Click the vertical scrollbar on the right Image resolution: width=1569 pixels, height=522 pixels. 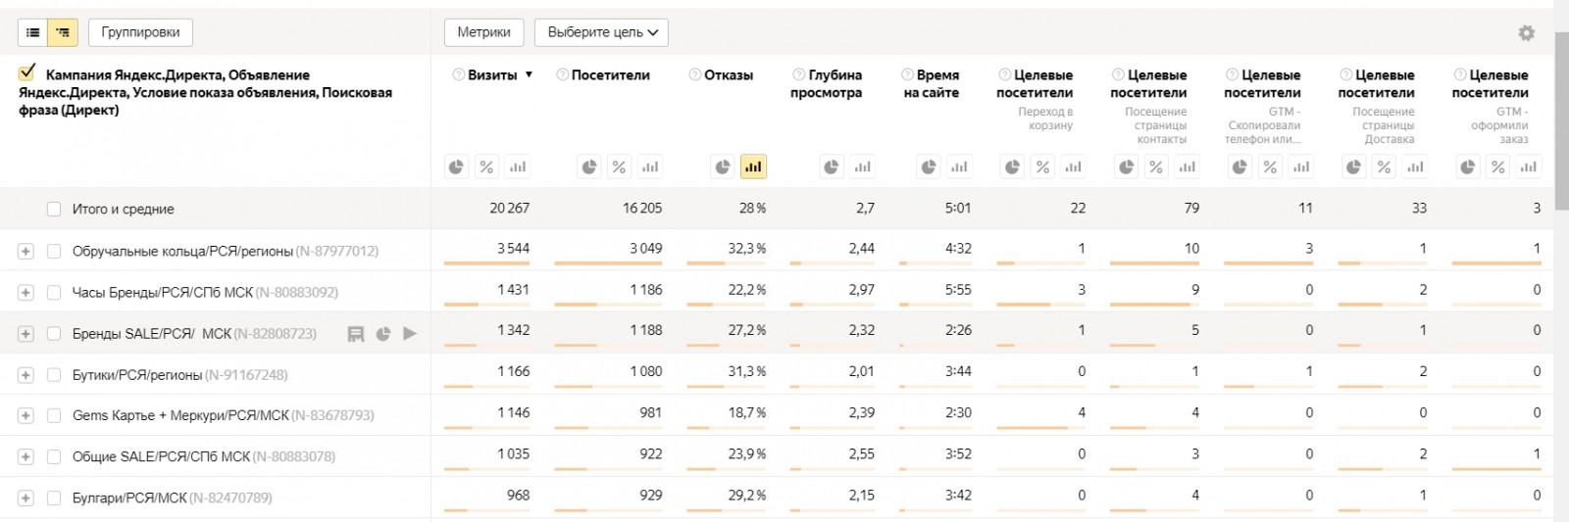[1560, 118]
